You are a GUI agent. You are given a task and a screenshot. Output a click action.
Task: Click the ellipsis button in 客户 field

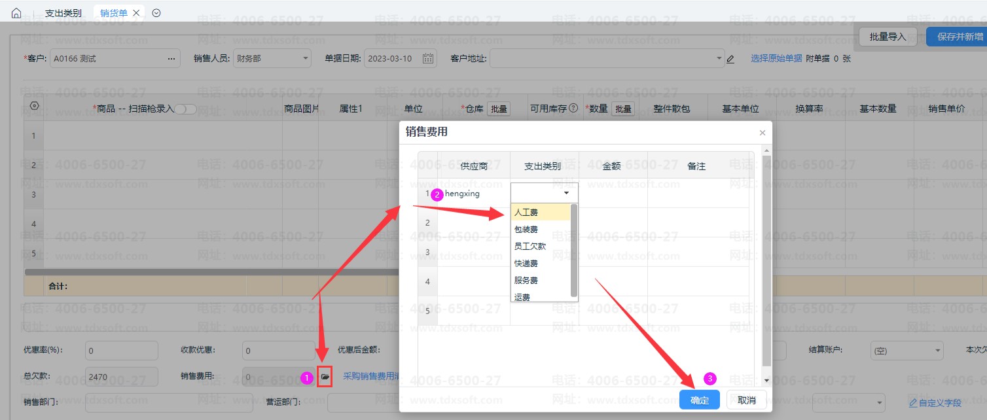click(171, 59)
